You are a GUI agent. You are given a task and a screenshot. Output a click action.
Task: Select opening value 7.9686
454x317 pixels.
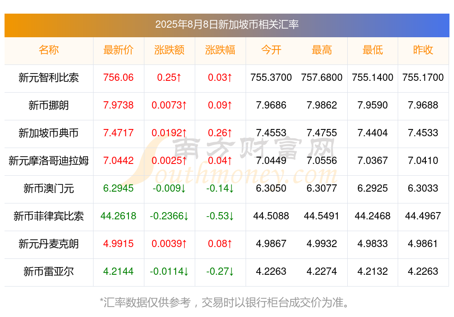point(271,105)
